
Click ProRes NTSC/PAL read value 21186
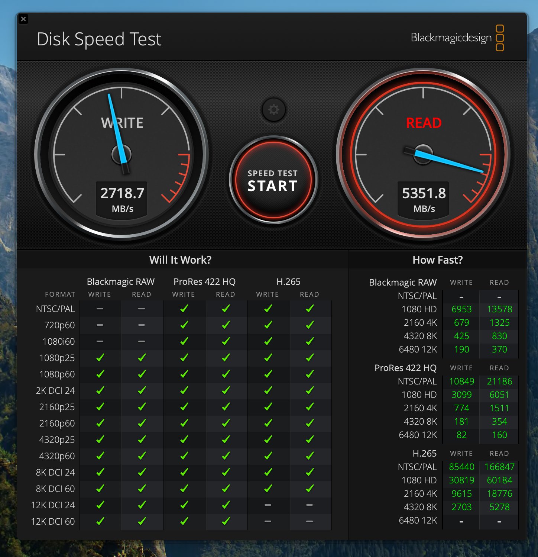[x=499, y=381]
